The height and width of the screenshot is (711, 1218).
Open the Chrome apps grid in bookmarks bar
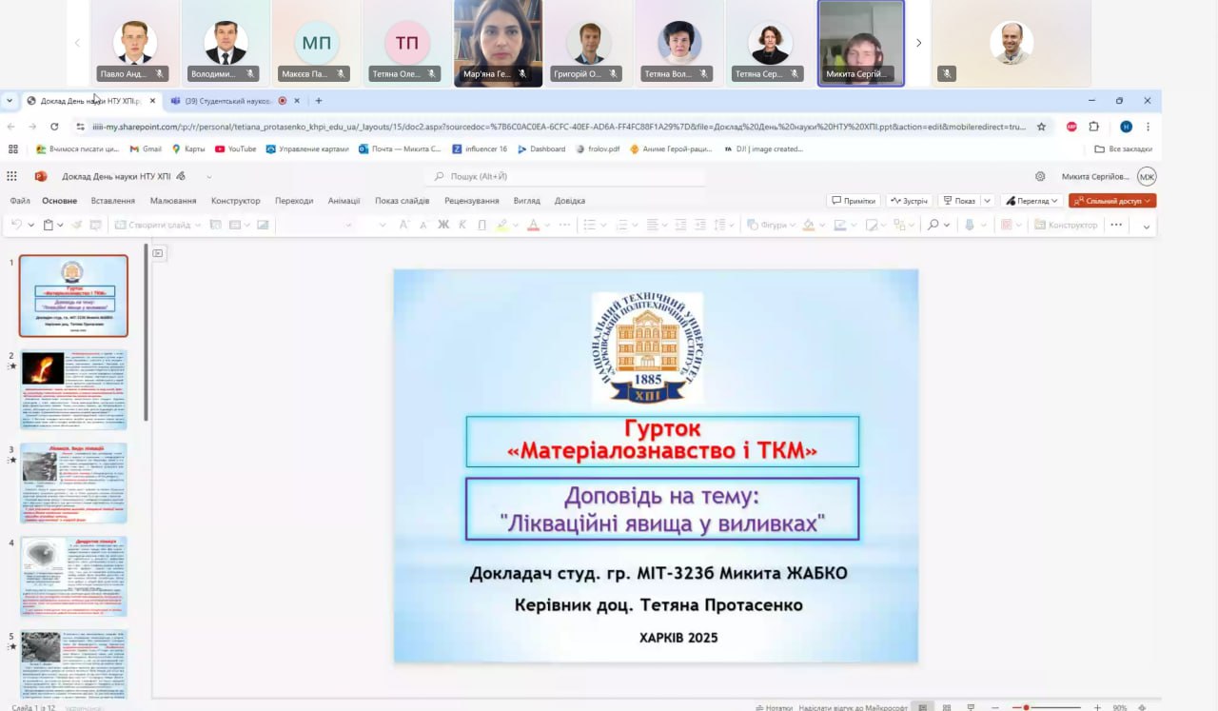(x=13, y=148)
